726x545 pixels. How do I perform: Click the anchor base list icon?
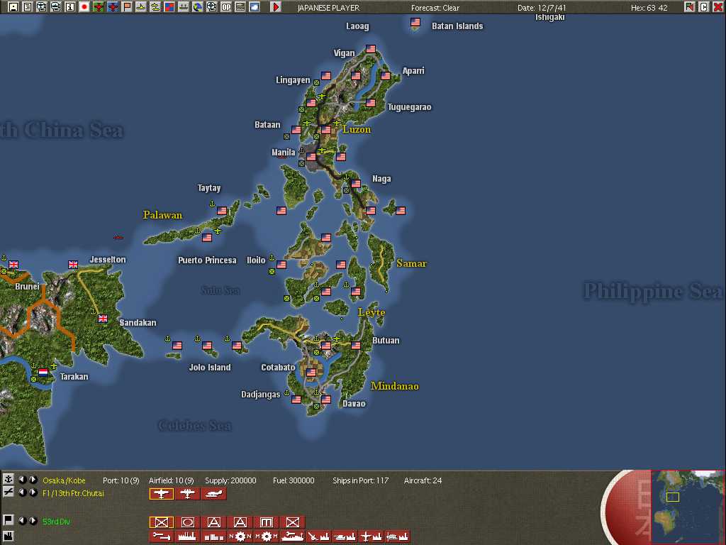click(x=8, y=479)
